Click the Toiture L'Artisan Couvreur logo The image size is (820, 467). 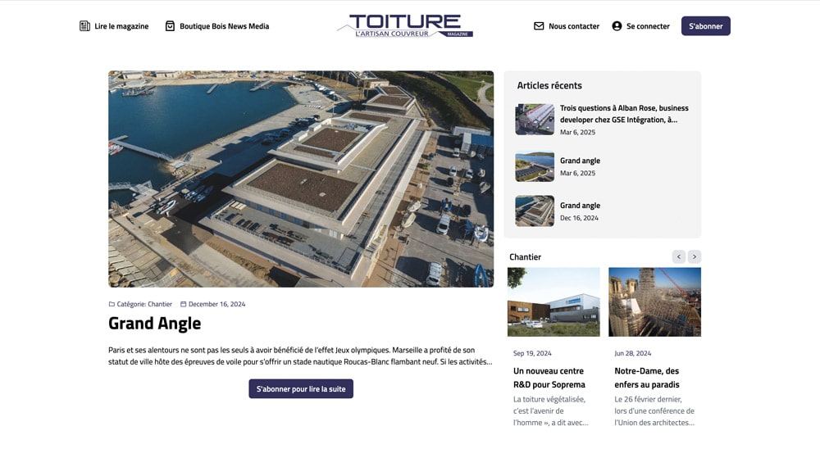(405, 26)
